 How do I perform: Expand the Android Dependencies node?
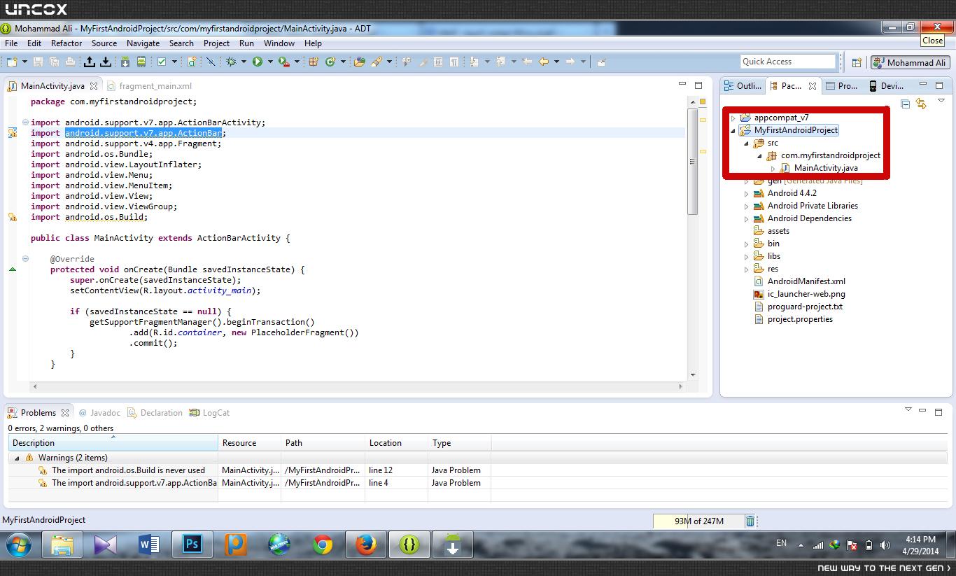(x=746, y=219)
